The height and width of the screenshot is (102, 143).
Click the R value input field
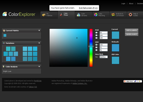pyautogui.click(x=103, y=33)
